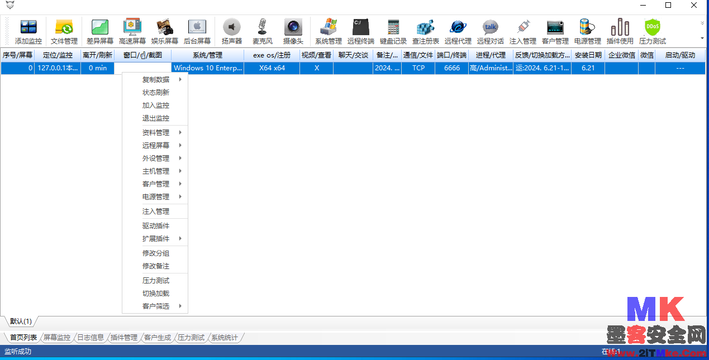Viewport: 709px width, 360px height.
Task: Click the 查注册表 registry icon
Action: [426, 31]
